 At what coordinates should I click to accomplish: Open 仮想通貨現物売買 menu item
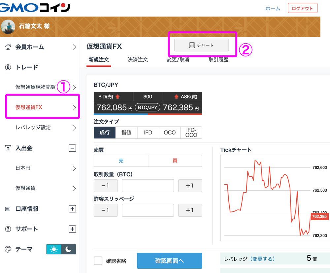point(40,87)
